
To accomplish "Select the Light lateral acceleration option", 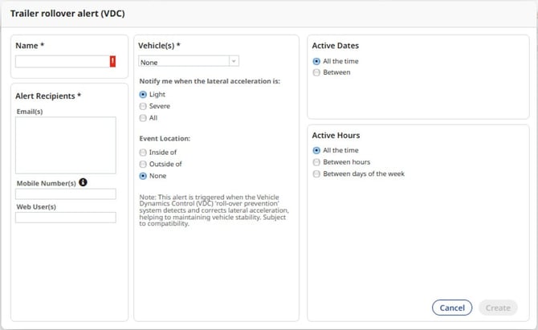I will tap(143, 94).
